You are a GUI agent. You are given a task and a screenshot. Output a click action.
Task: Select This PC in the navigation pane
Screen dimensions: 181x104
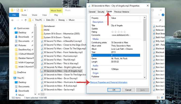(x=21, y=78)
